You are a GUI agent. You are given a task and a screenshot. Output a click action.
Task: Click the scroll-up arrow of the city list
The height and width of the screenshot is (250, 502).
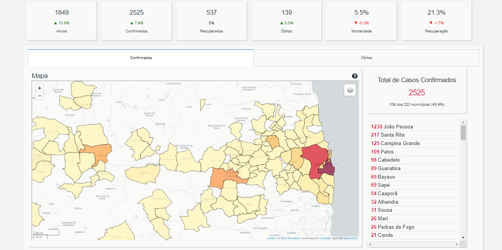[463, 122]
